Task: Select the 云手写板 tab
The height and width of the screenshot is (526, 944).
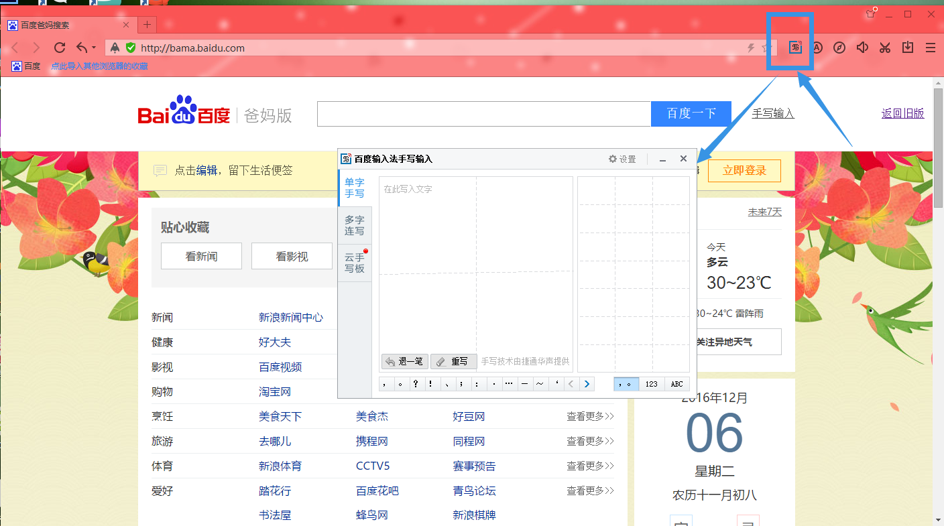Action: 355,263
